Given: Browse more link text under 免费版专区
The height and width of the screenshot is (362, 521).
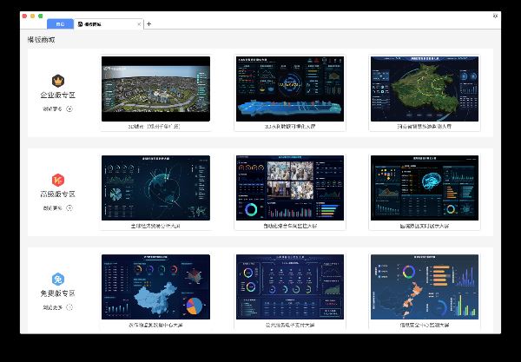Looking at the screenshot, I should [52, 307].
